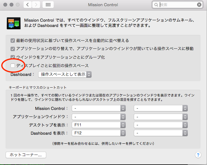The image size is (207, 165).
Task: Open デスクトップを表示 F11 dropdown
Action: [99, 125]
